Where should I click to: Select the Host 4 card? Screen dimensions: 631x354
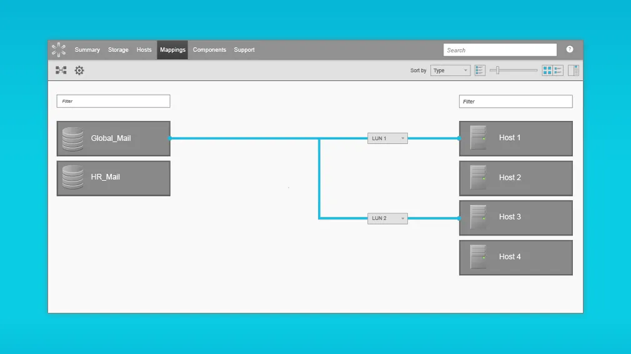(516, 257)
